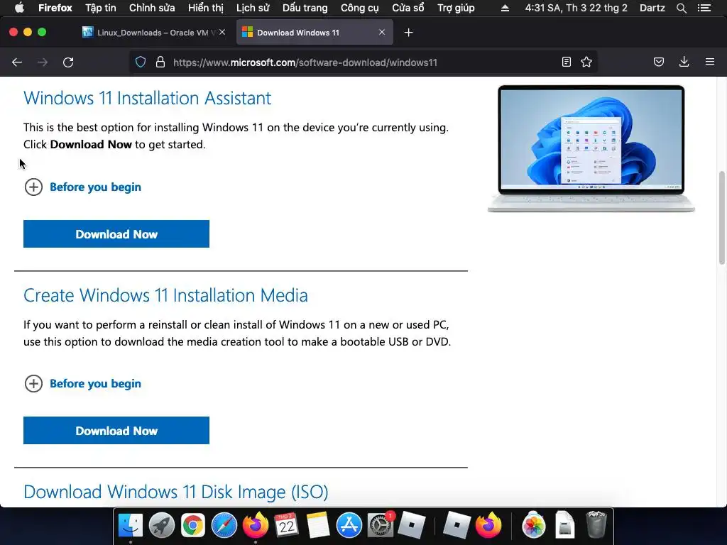
Task: Download Now for Installation Media
Action: point(116,431)
